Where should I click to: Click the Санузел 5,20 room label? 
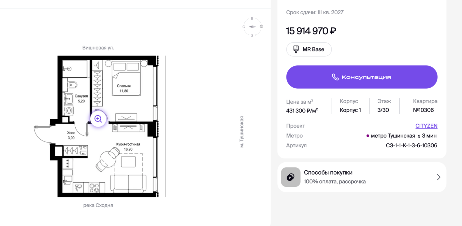(x=81, y=98)
